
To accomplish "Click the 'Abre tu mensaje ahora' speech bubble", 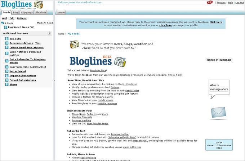I will pos(219,89).
